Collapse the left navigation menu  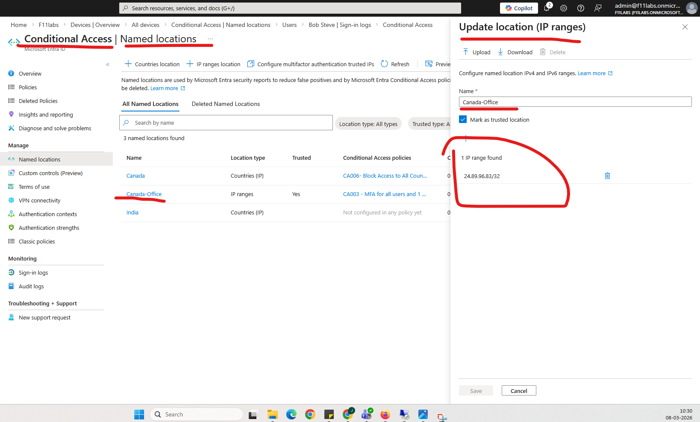click(x=108, y=64)
